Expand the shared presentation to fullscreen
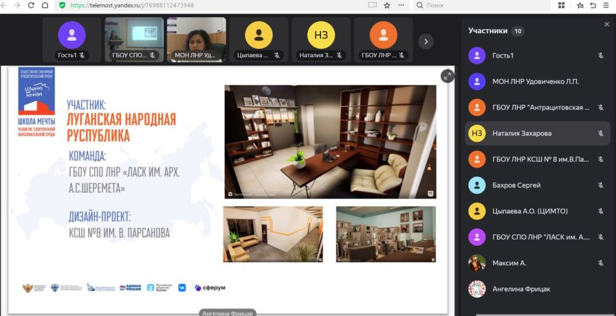The image size is (616, 316). click(x=447, y=76)
